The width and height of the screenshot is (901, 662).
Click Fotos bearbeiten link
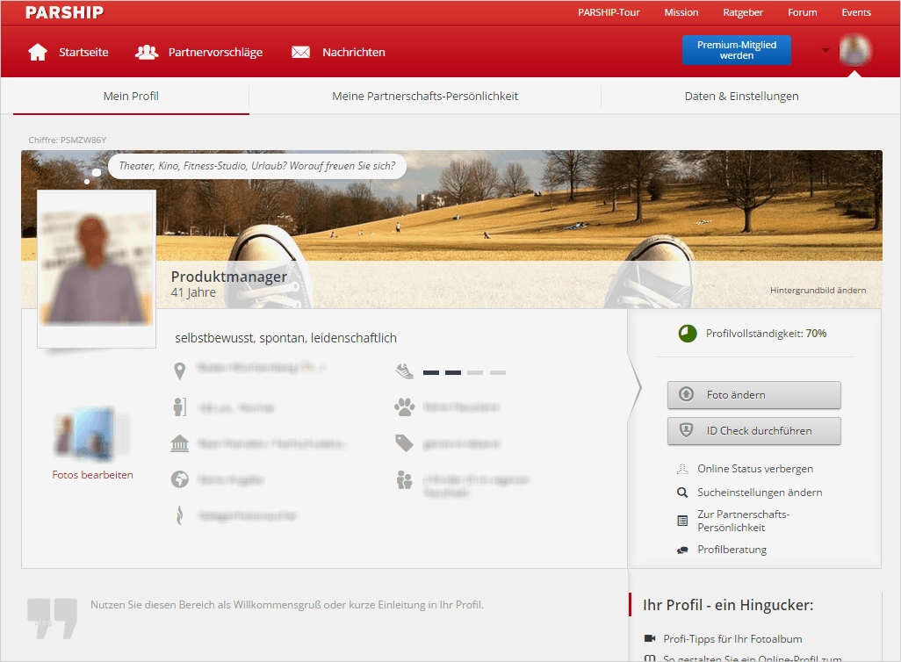[92, 475]
